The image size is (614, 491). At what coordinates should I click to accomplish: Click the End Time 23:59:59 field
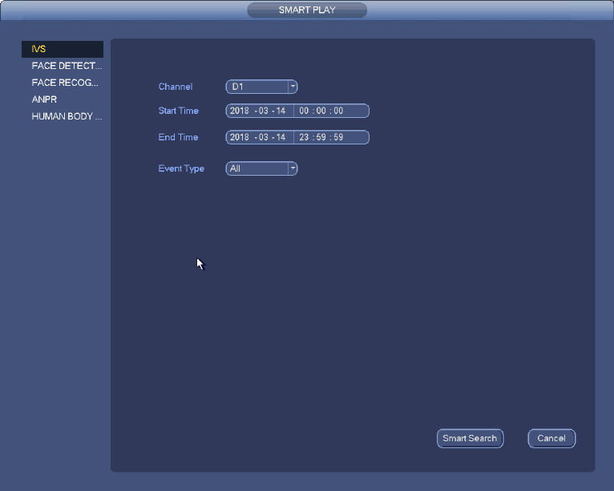click(331, 137)
